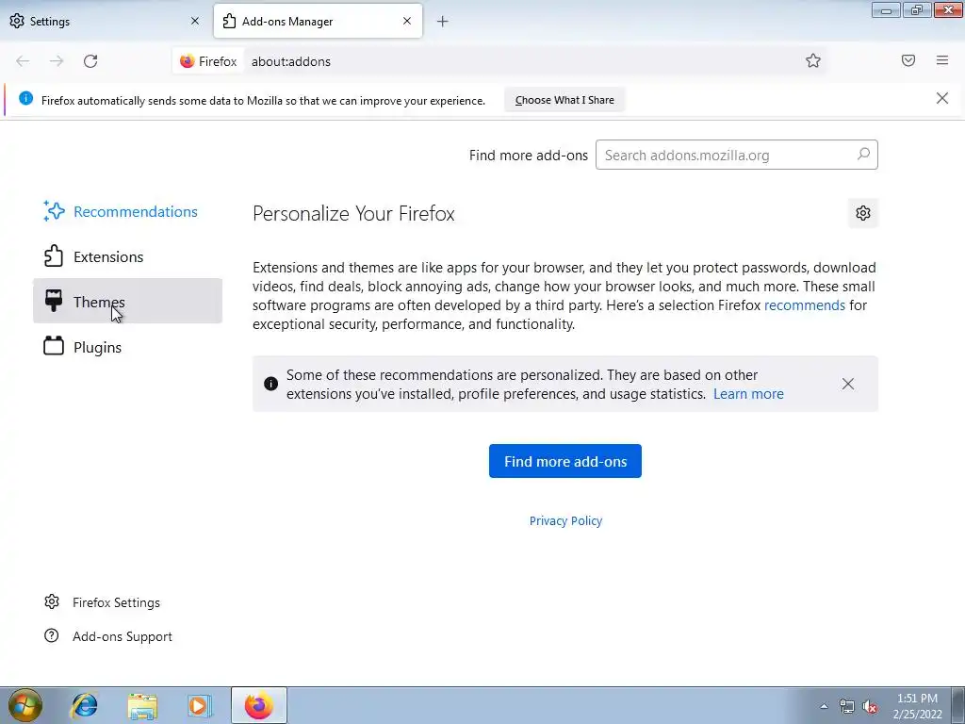Viewport: 965px width, 724px height.
Task: Click the blue info icon in notification bar
Action: point(25,98)
